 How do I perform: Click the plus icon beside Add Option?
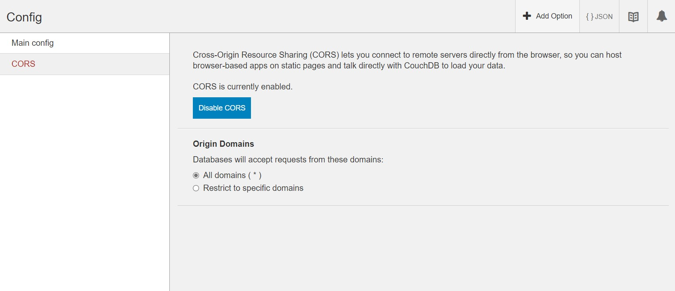[527, 16]
